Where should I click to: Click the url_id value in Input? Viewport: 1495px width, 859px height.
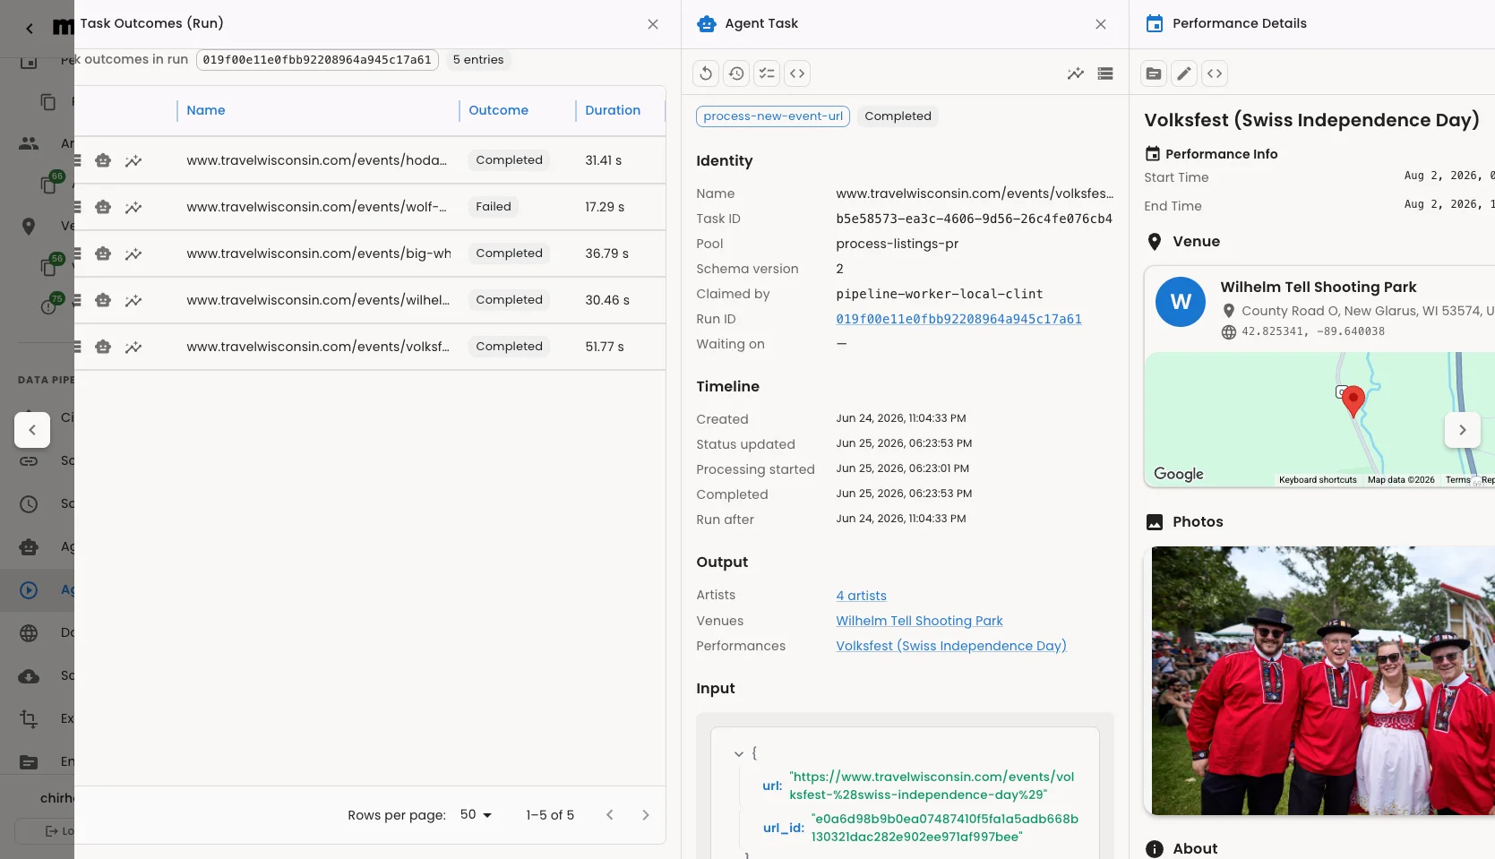coord(945,828)
